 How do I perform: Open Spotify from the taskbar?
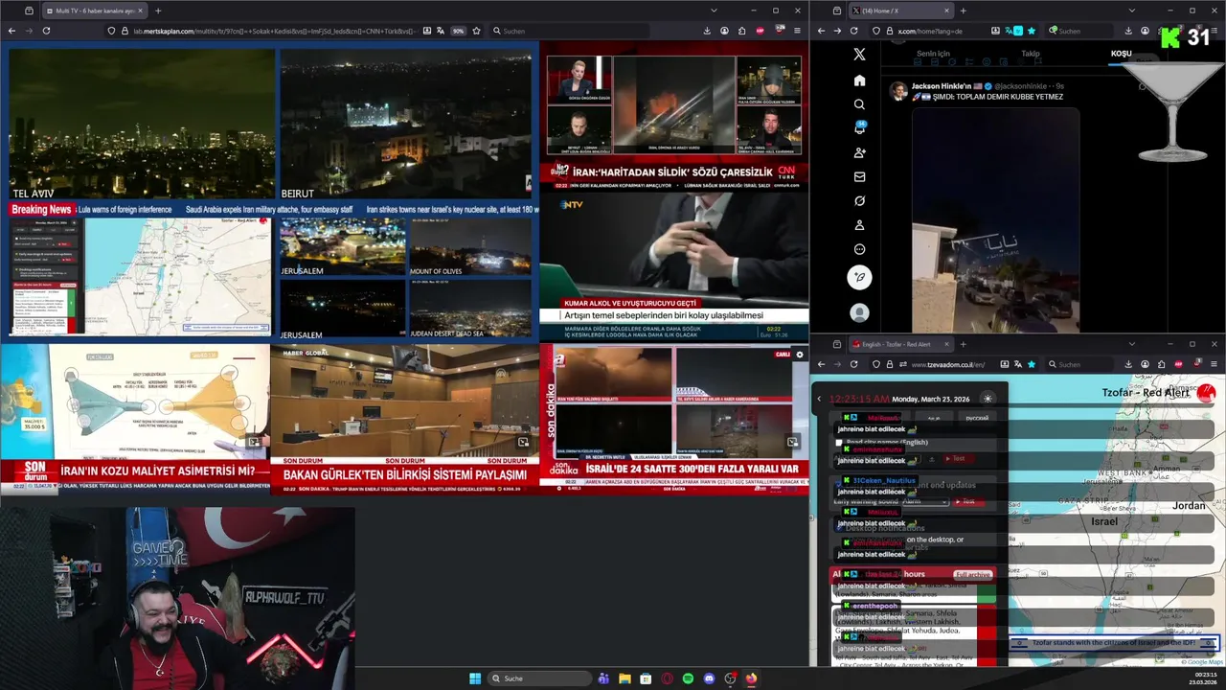(x=688, y=678)
